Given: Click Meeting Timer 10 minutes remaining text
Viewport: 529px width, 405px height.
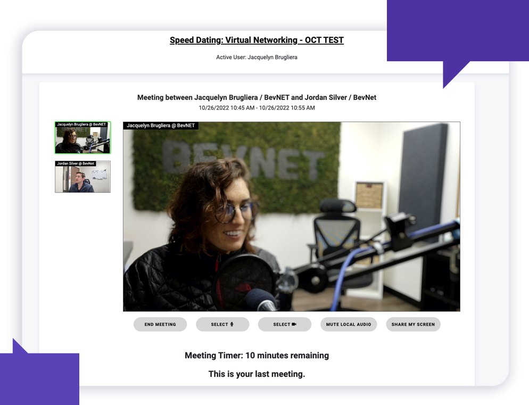Looking at the screenshot, I should pos(257,356).
